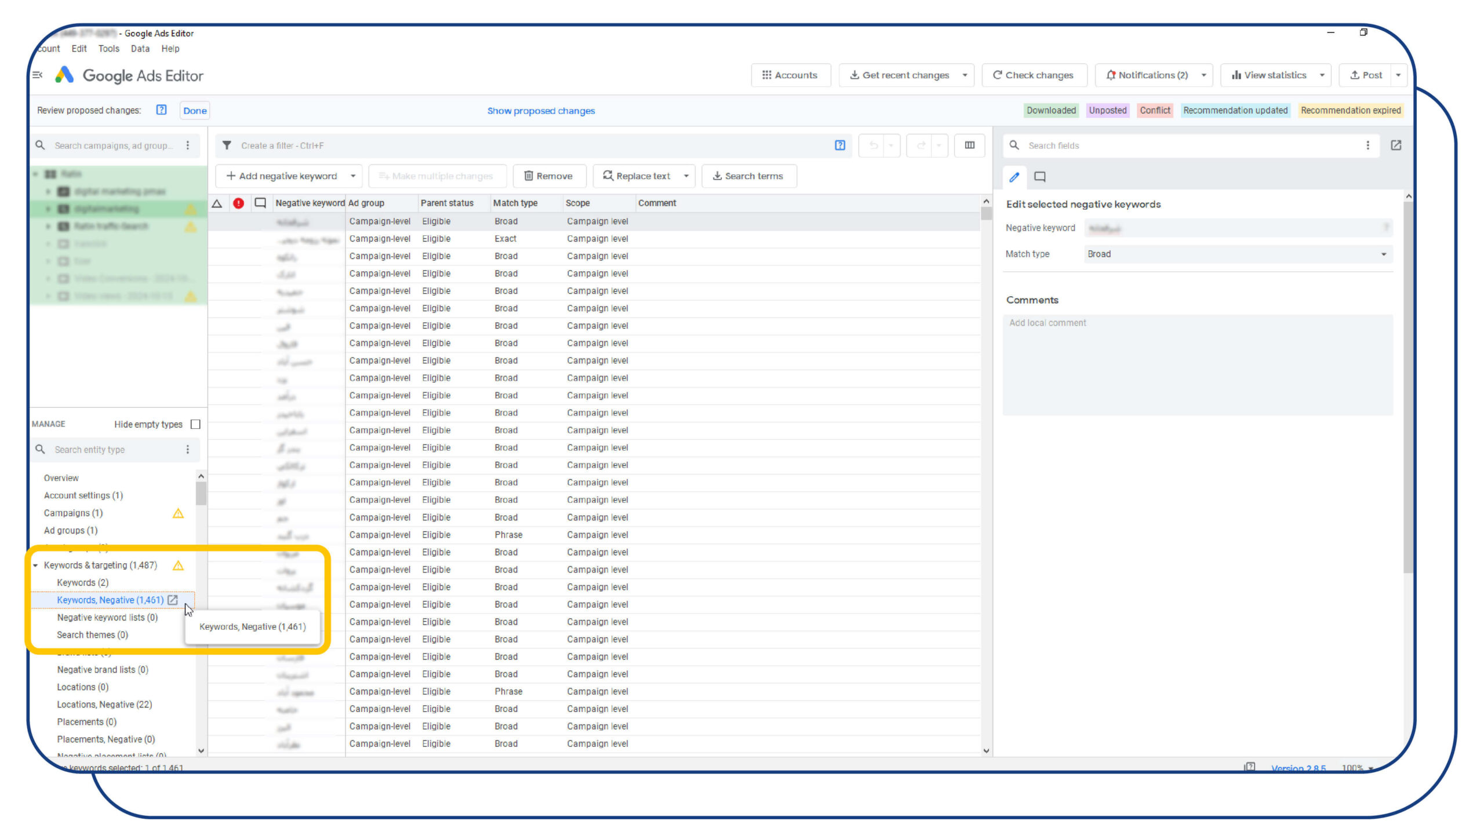Open the Accounts manager

pyautogui.click(x=790, y=75)
